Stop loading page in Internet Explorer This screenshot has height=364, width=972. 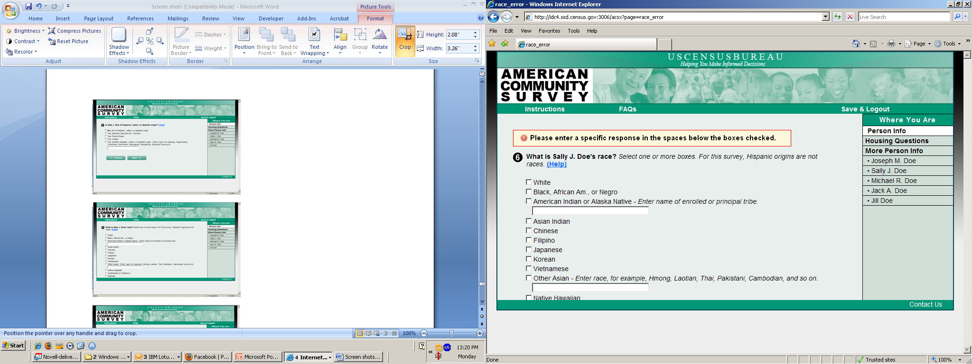(x=850, y=17)
